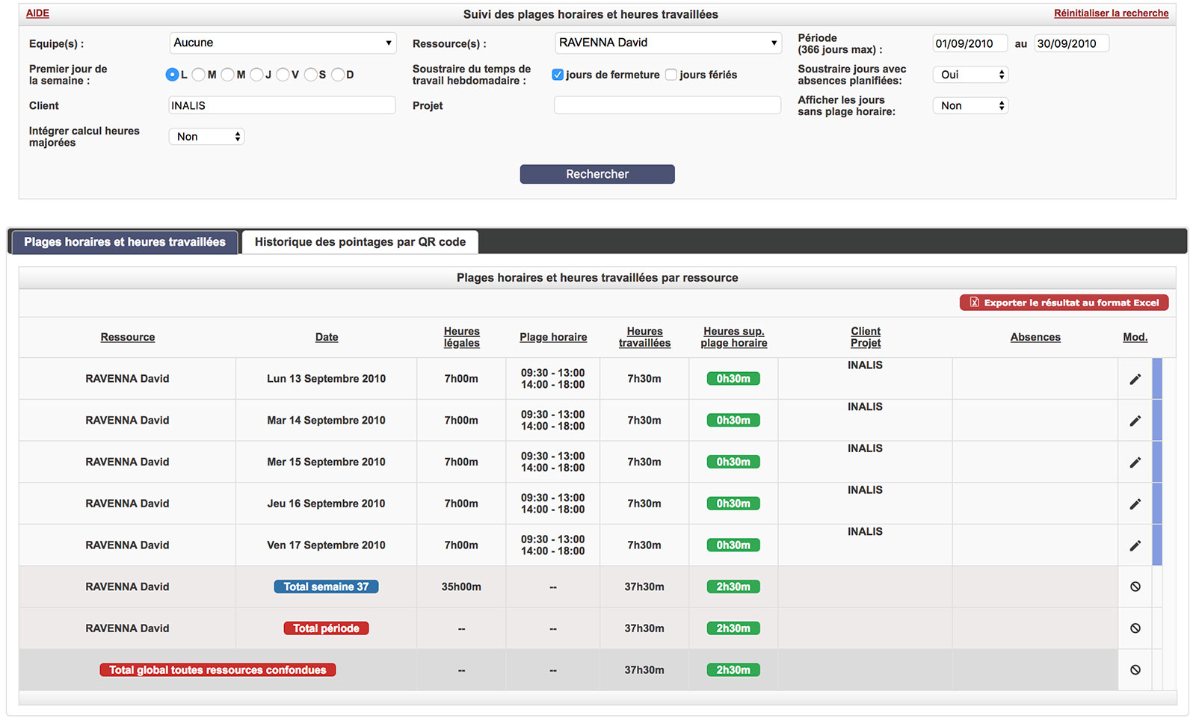Click pencil icon for Mar 14 Septembre

[x=1135, y=421]
